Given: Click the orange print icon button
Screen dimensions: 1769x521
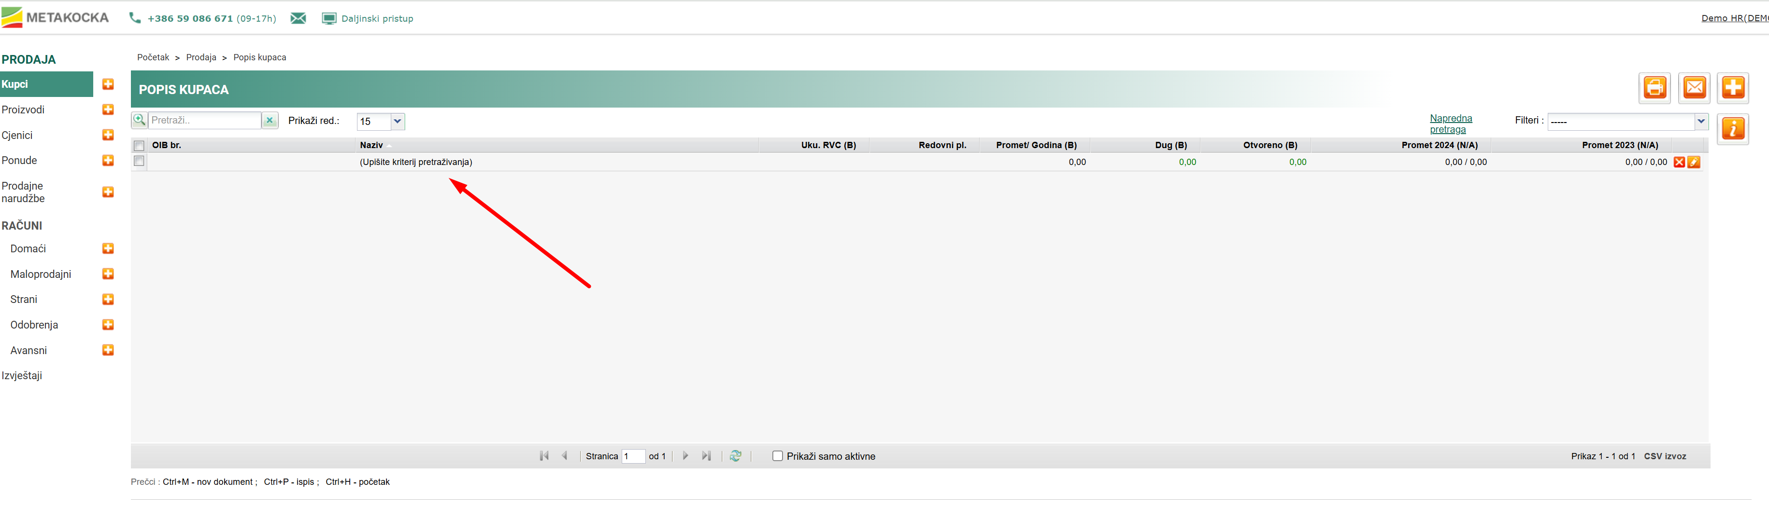Looking at the screenshot, I should click(x=1655, y=88).
